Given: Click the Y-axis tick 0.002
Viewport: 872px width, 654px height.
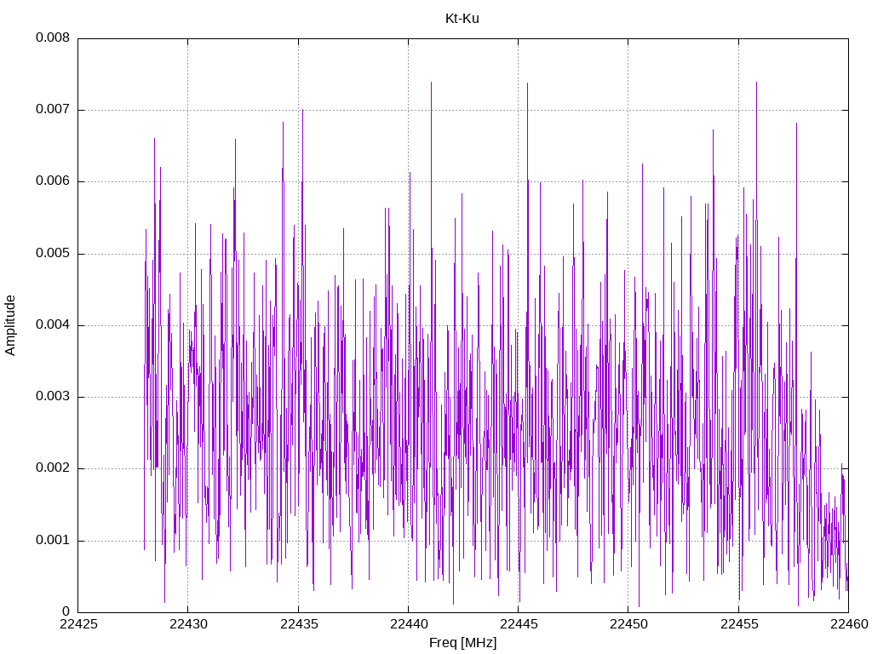Looking at the screenshot, I should (x=53, y=468).
